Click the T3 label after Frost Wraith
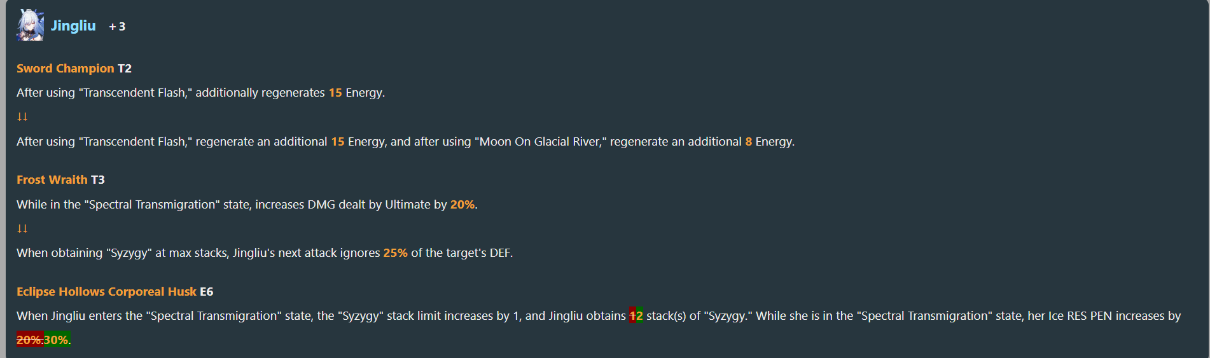The image size is (1210, 358). tap(98, 179)
